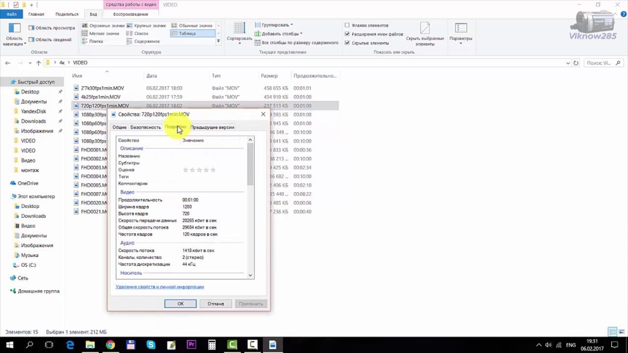Select file 4k25fps1min.MOV
This screenshot has width=628, height=353.
pyautogui.click(x=101, y=97)
